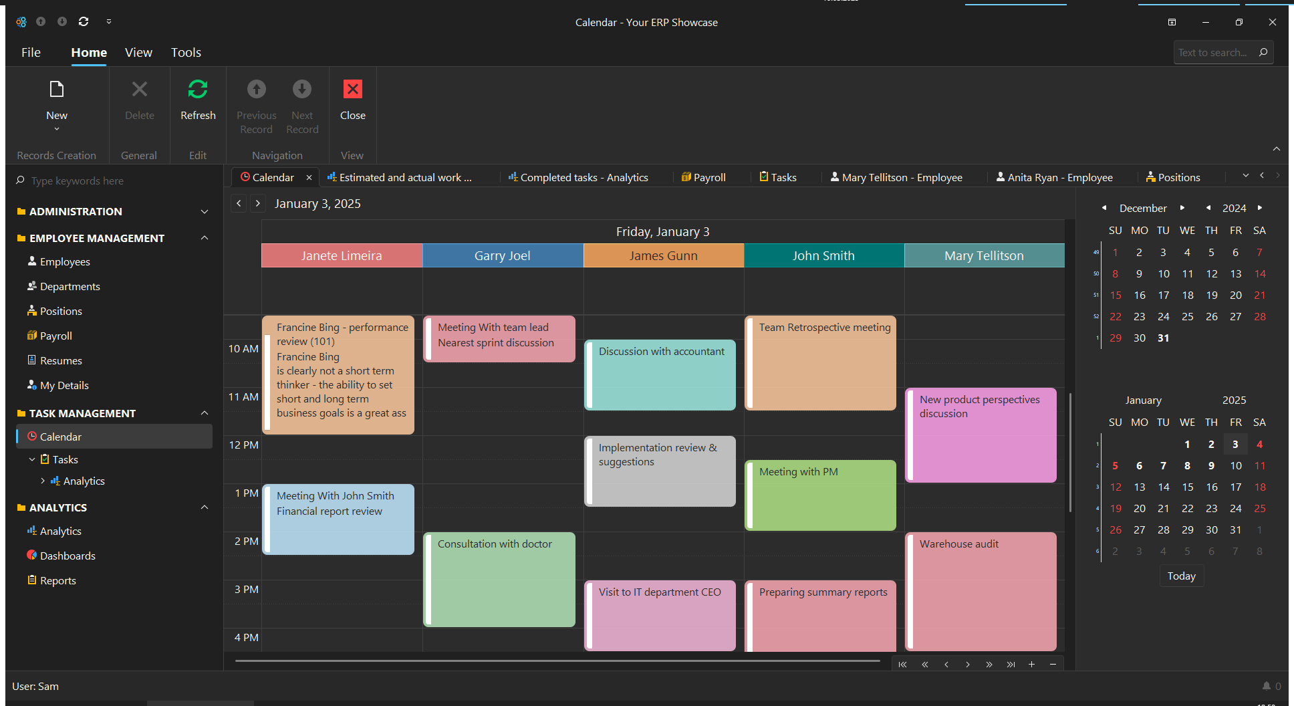The image size is (1294, 706).
Task: Collapse the ribbon with the chevron
Action: [x=1276, y=148]
